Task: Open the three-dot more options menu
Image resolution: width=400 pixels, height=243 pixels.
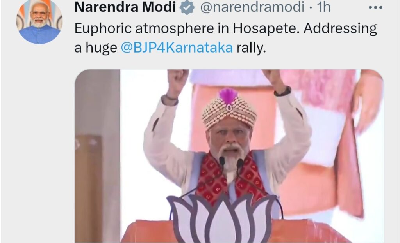Action: (x=375, y=8)
